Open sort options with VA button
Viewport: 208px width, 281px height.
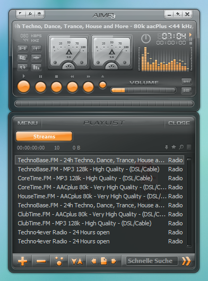77,261
